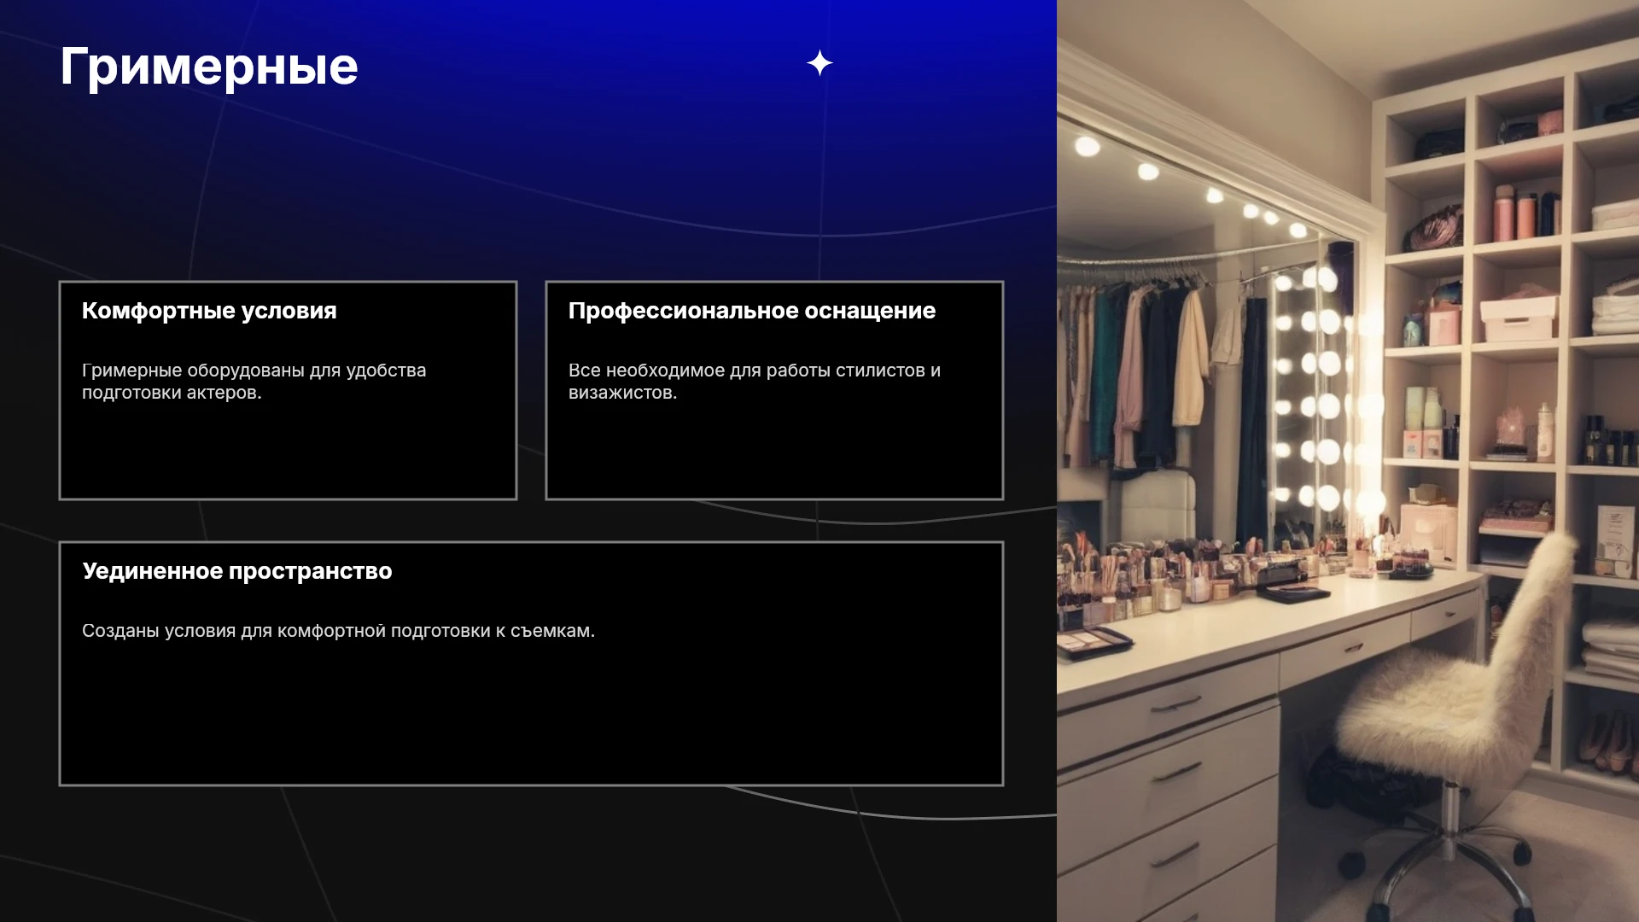Click the Комфортные условия heading

click(209, 311)
